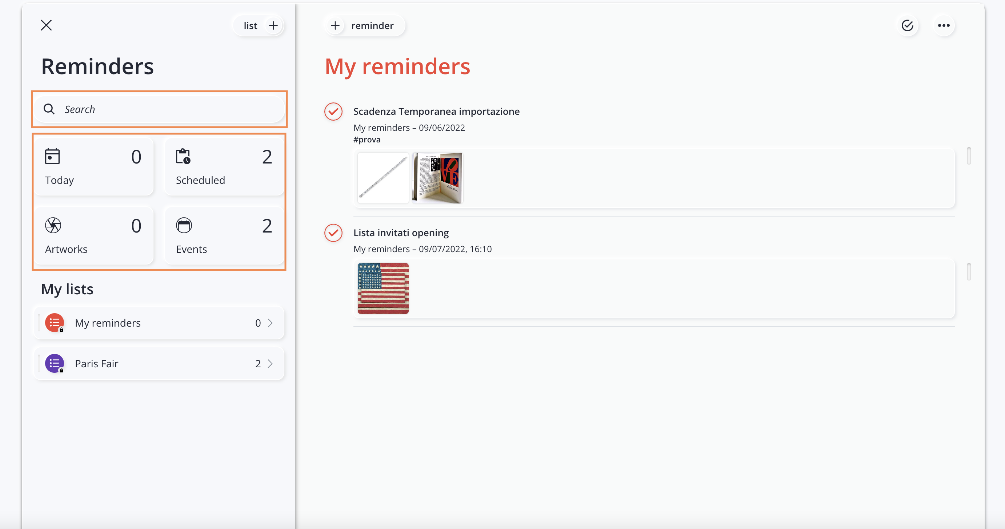Open the Today calendar icon

(x=52, y=156)
